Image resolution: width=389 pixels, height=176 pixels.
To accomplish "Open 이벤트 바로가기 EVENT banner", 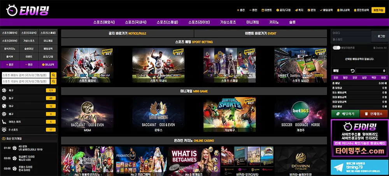I will 261,33.
